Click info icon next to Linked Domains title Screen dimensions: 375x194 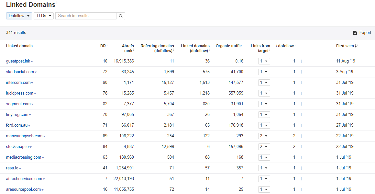pos(57,3)
